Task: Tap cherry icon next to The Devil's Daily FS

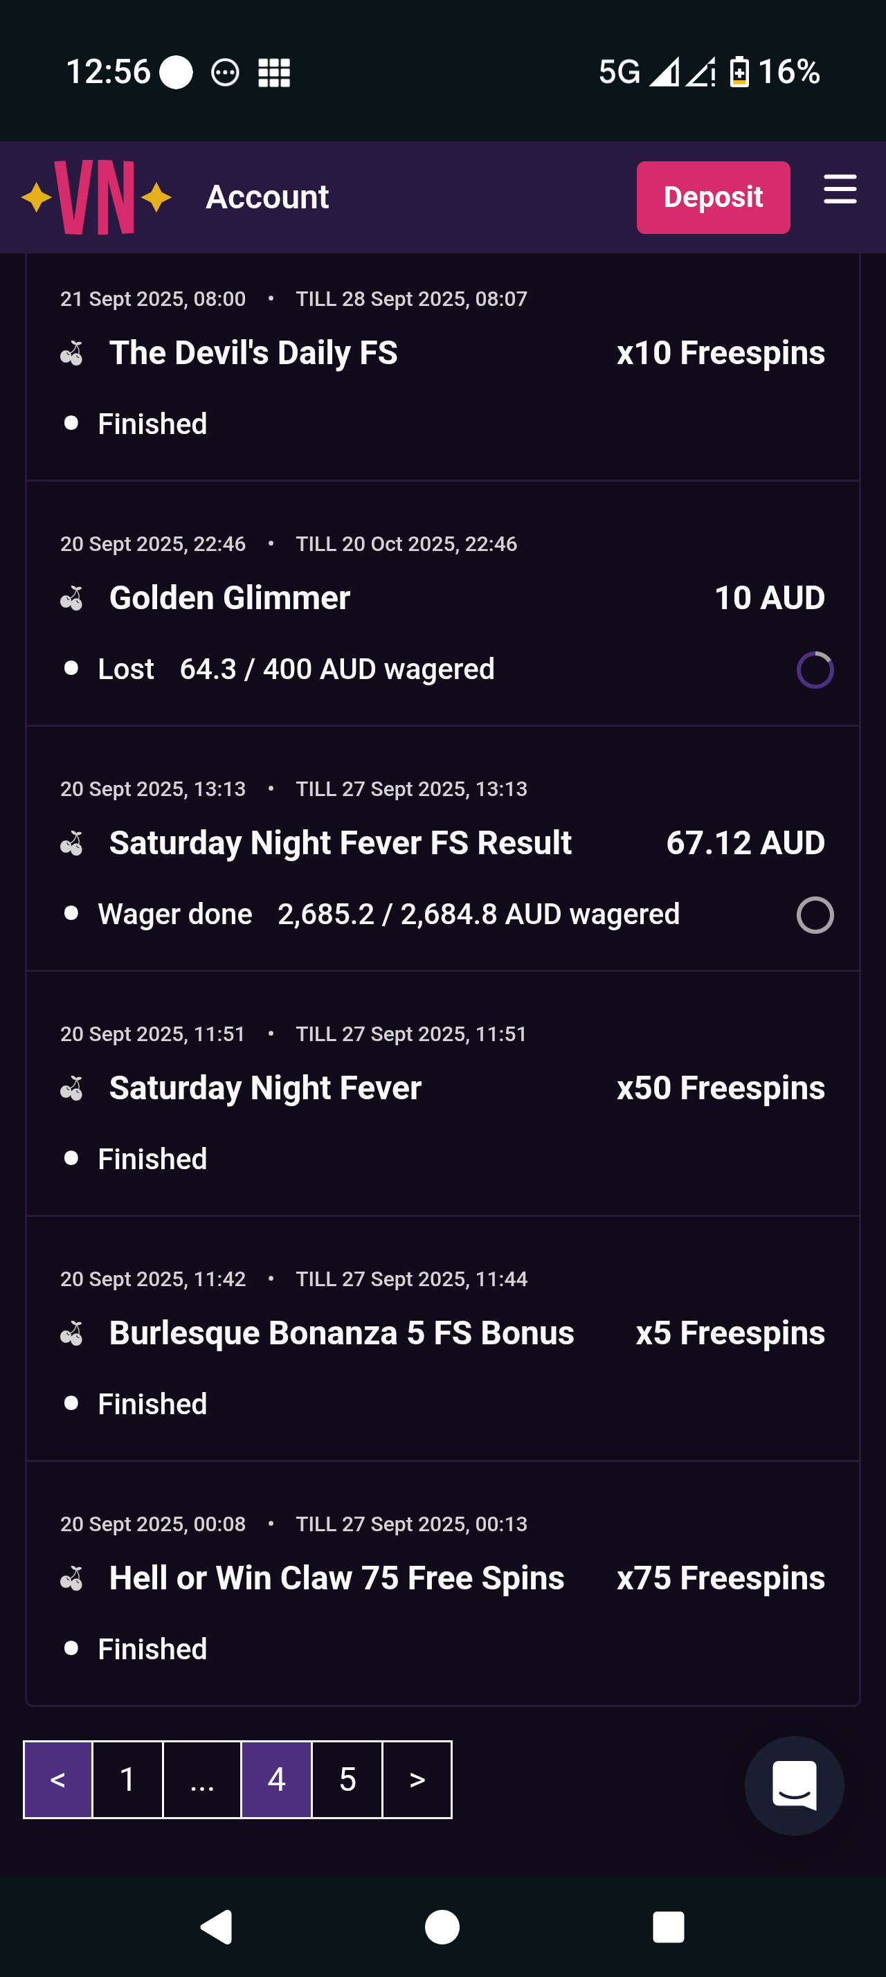Action: [72, 354]
